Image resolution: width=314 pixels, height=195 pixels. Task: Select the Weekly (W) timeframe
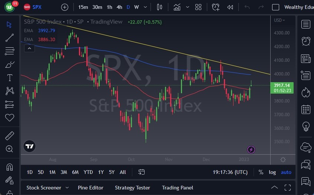pyautogui.click(x=136, y=7)
